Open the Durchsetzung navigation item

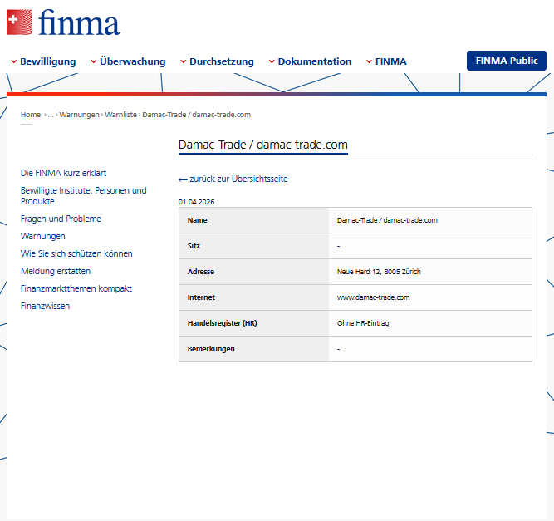[222, 61]
